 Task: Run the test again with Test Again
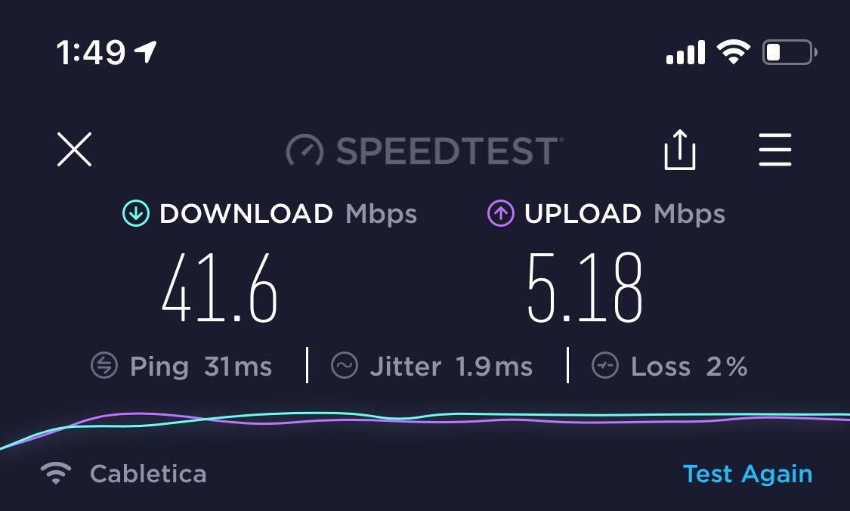pos(747,473)
